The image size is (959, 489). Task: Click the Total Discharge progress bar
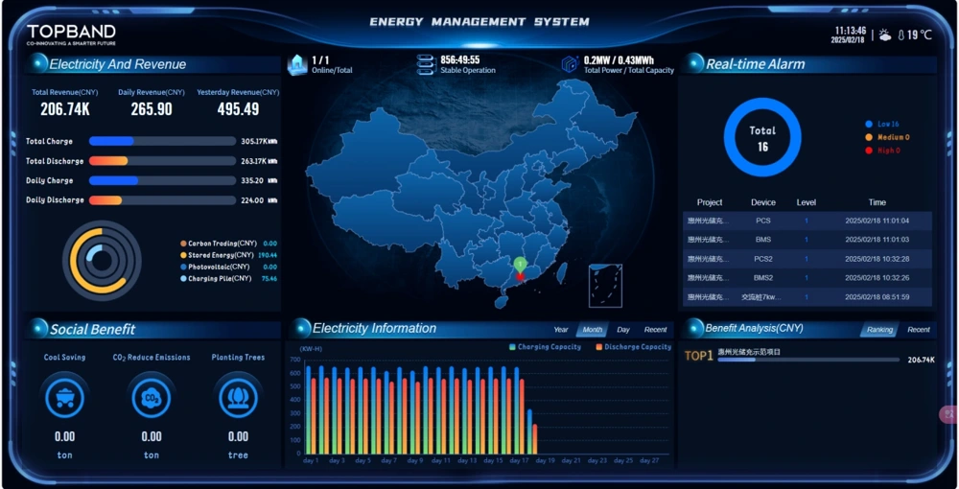point(162,161)
